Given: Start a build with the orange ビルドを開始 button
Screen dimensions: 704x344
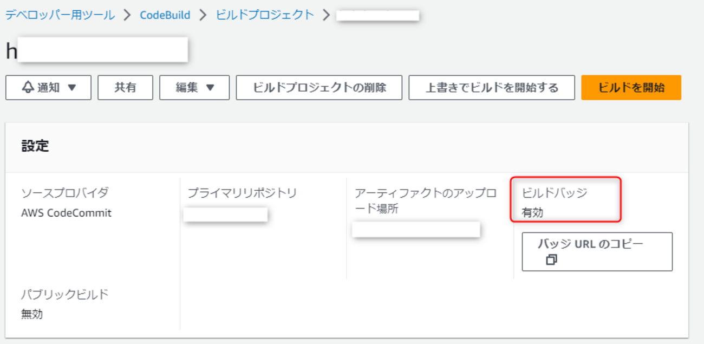Looking at the screenshot, I should click(x=631, y=88).
